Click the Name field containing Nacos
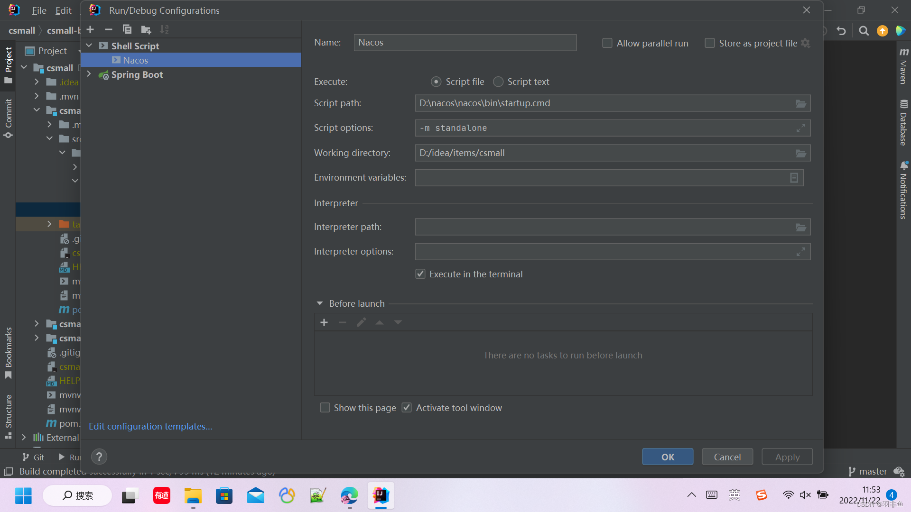Image resolution: width=911 pixels, height=512 pixels. 465,43
